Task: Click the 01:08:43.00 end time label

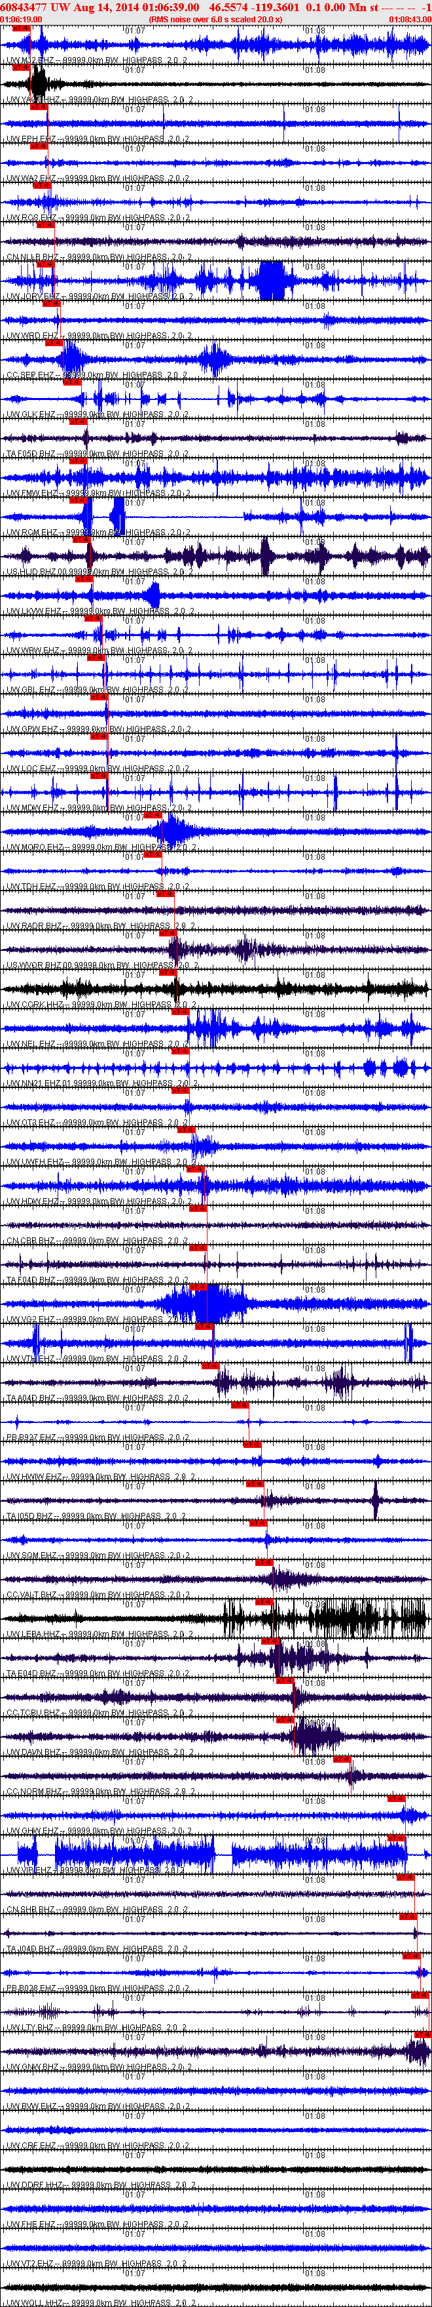Action: click(410, 19)
